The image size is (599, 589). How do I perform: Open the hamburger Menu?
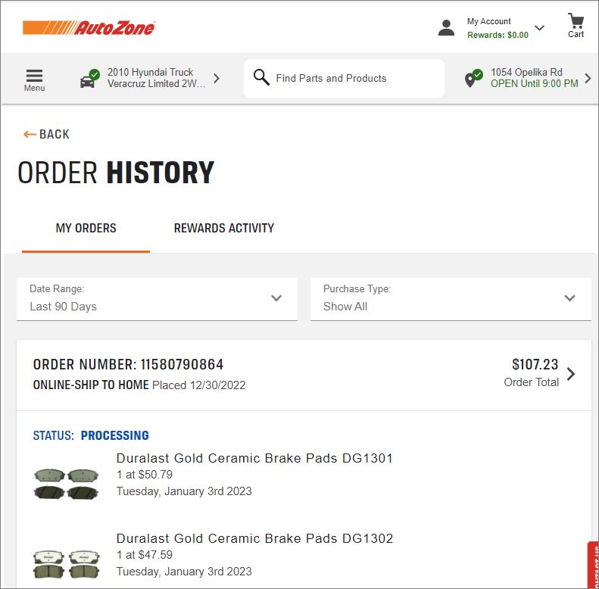tap(34, 79)
